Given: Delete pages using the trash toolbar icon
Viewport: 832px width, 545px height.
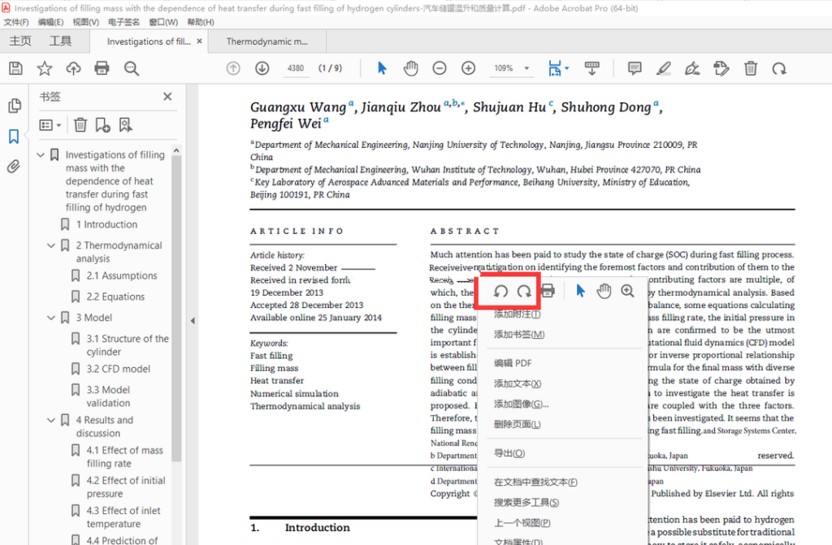Looking at the screenshot, I should tap(750, 68).
